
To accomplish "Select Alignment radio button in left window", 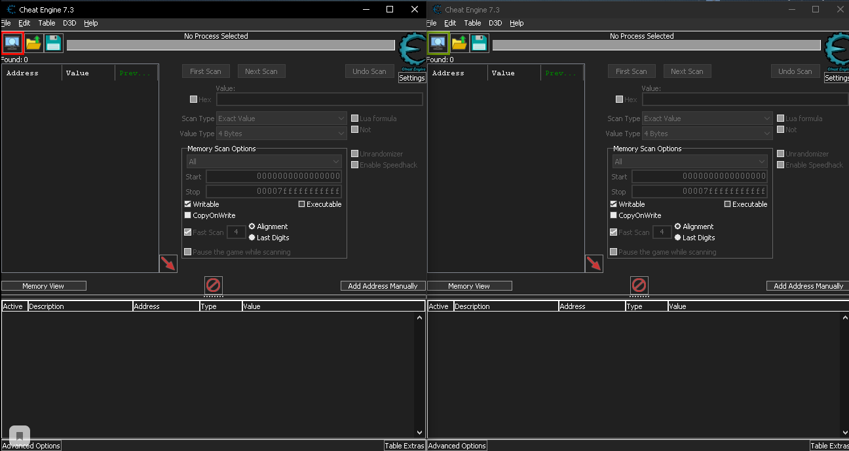I will click(x=252, y=226).
